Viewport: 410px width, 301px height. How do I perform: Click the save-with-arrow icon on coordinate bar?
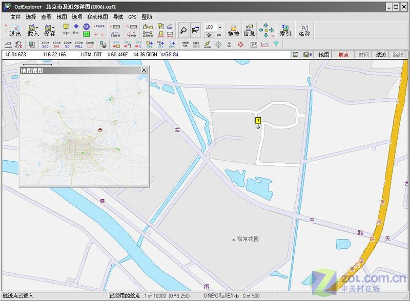[x=307, y=55]
